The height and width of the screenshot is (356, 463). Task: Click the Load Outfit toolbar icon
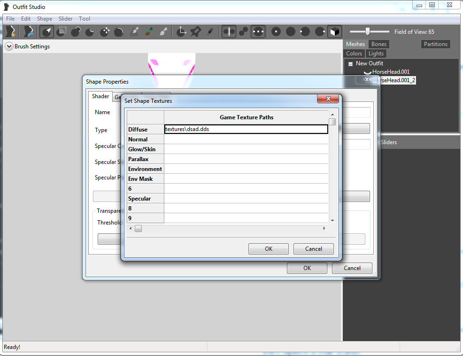point(28,31)
